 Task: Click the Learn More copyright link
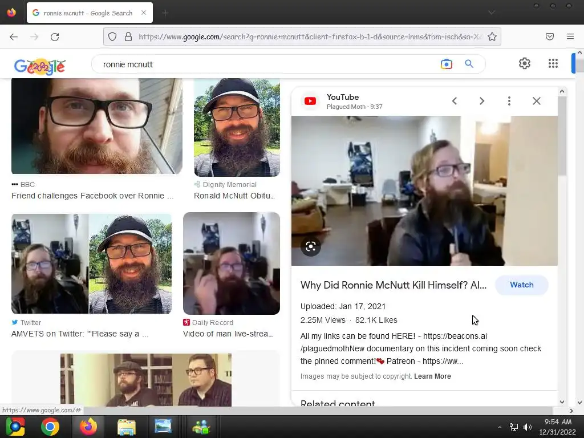(x=432, y=376)
